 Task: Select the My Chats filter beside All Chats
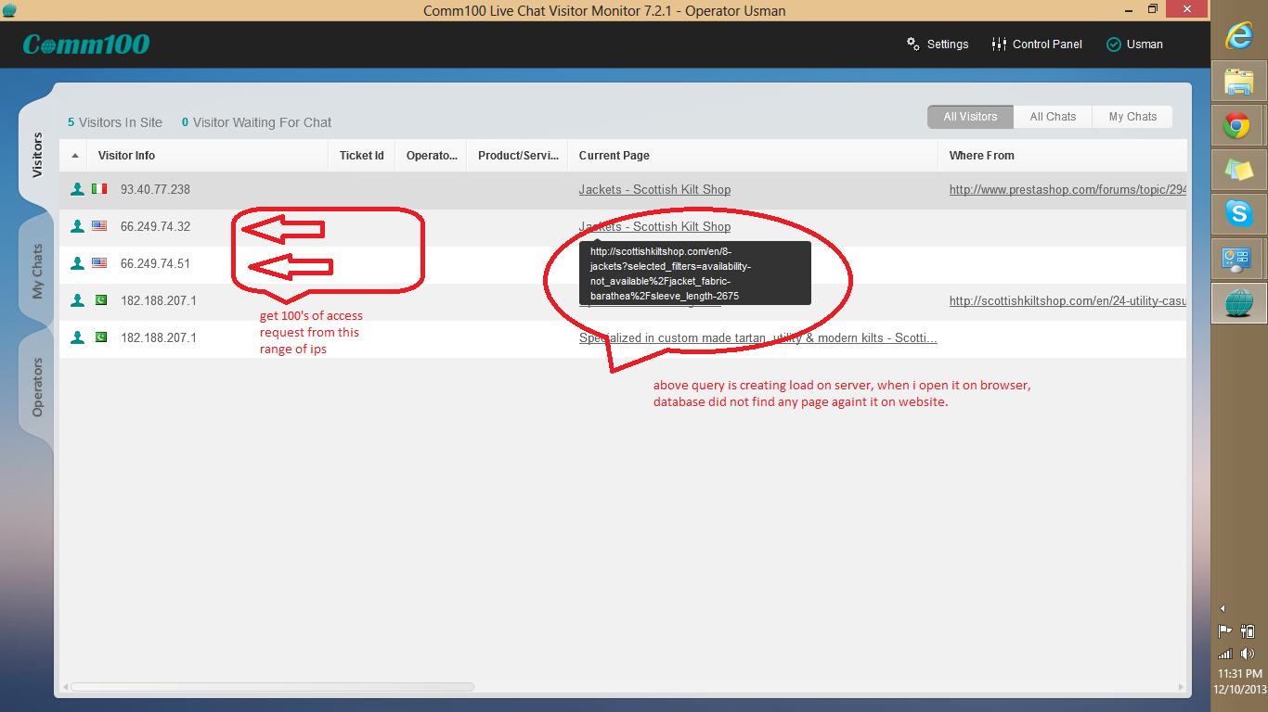coord(1132,117)
